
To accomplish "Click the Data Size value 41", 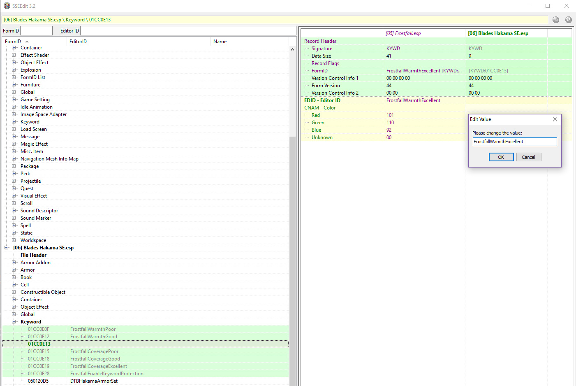I will pos(424,56).
